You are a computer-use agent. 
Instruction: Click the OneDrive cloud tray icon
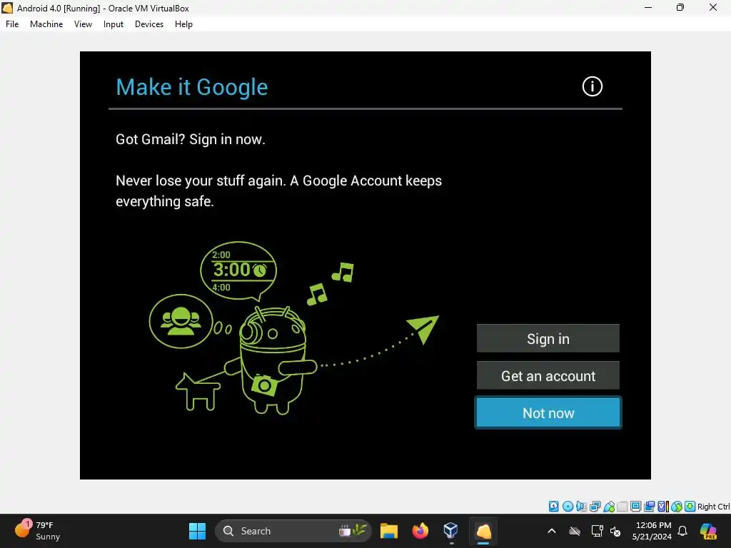click(x=575, y=531)
